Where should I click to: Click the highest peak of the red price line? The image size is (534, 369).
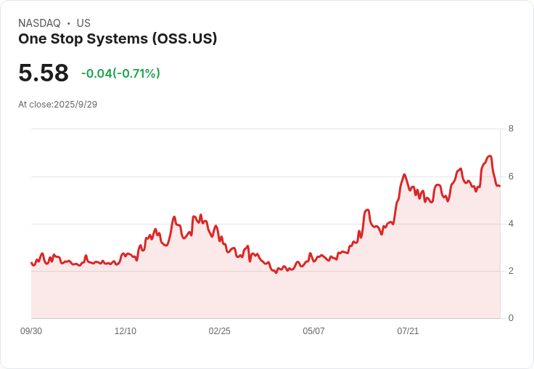(x=490, y=156)
